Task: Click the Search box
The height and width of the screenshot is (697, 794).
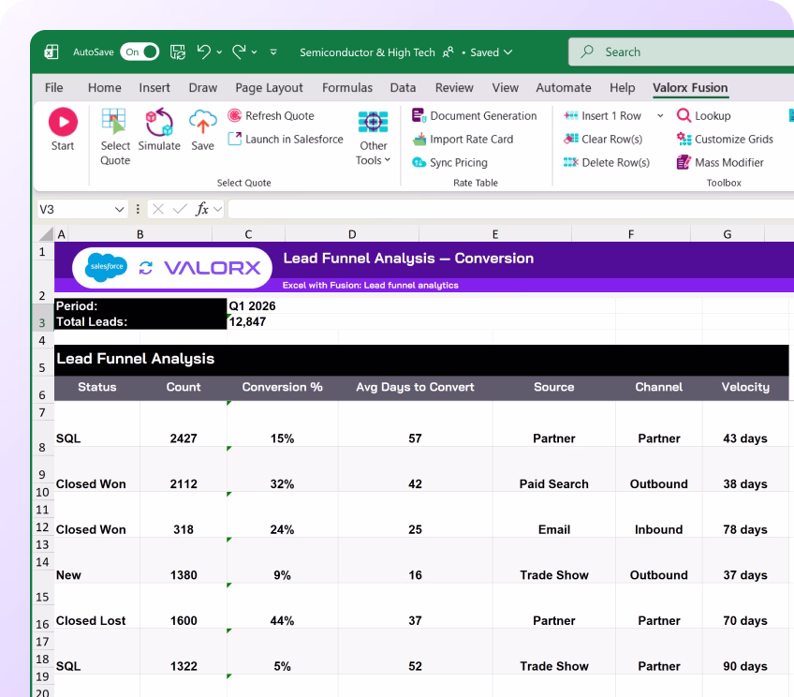Action: (681, 52)
